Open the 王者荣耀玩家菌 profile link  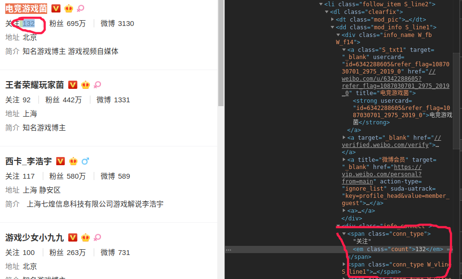pos(35,85)
